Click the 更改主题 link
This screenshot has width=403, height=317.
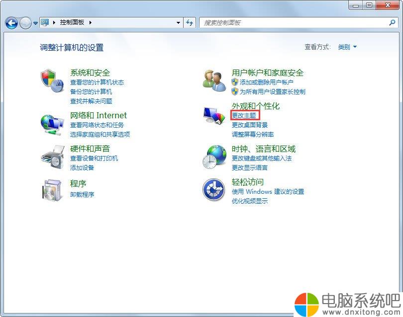pyautogui.click(x=244, y=115)
